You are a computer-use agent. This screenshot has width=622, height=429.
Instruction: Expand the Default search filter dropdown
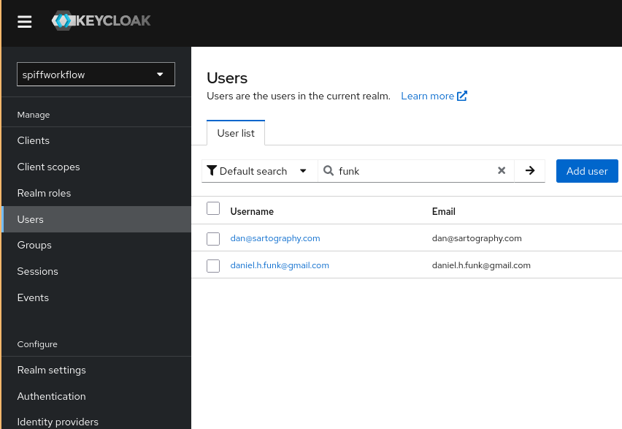259,171
